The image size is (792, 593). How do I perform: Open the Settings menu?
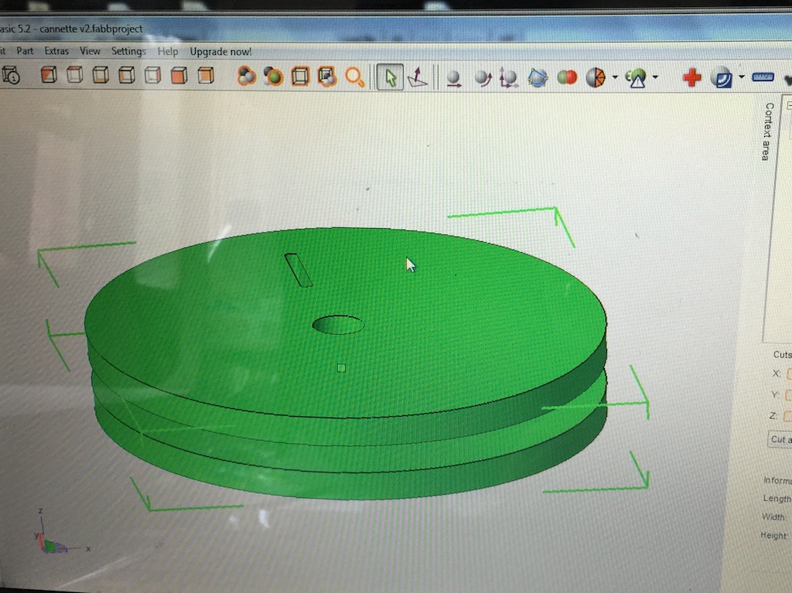(x=128, y=51)
